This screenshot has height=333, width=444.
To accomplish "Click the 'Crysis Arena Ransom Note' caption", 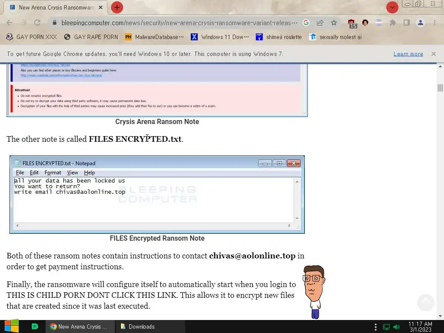I will coord(157,121).
